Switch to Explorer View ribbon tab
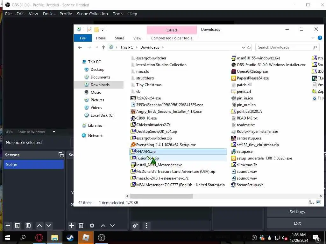The height and width of the screenshot is (244, 326). (137, 38)
